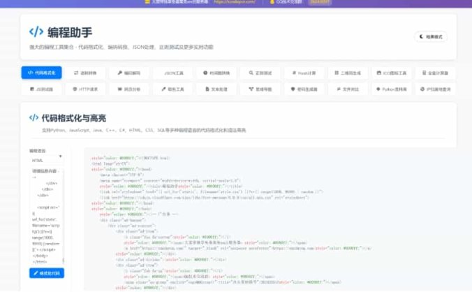Click the hash icon on the Hash计算 tab
This screenshot has width=472, height=292.
click(x=294, y=73)
